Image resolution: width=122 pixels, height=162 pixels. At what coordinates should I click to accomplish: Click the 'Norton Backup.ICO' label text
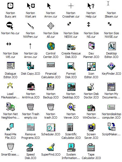pos(51,95)
